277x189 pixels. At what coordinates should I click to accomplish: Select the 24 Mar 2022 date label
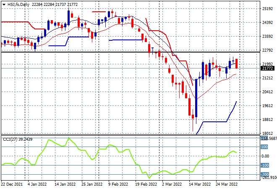227,184
